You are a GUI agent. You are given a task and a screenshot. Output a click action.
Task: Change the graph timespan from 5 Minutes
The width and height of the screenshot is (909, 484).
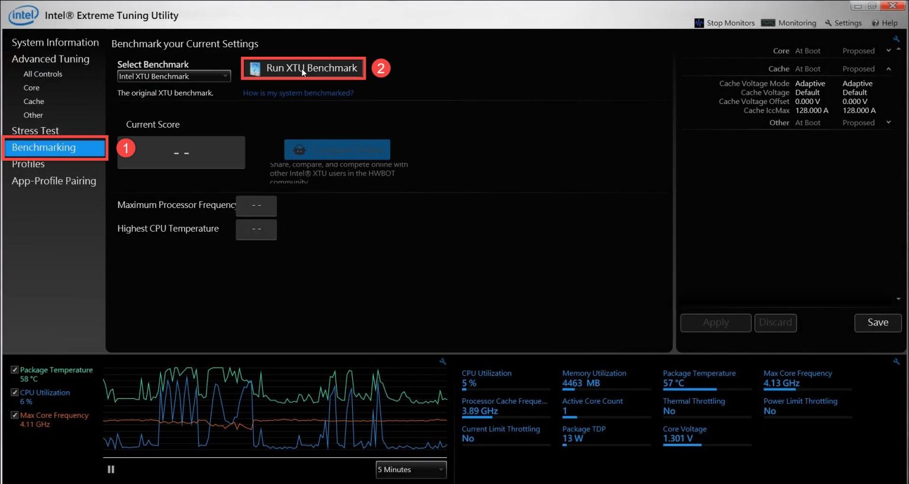click(x=411, y=469)
